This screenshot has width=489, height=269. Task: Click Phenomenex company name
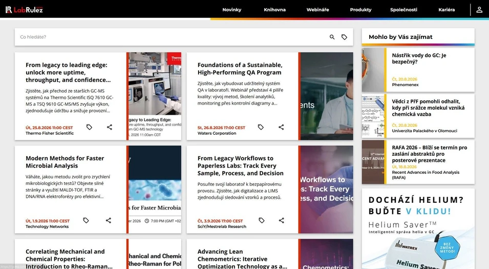[405, 85]
